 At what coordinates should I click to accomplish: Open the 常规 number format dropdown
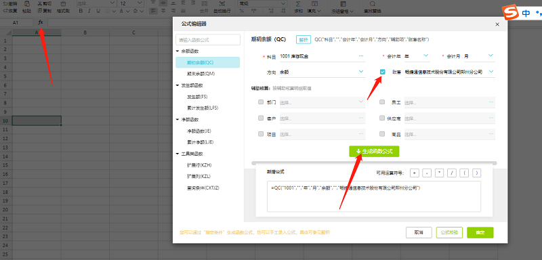pyautogui.click(x=283, y=3)
